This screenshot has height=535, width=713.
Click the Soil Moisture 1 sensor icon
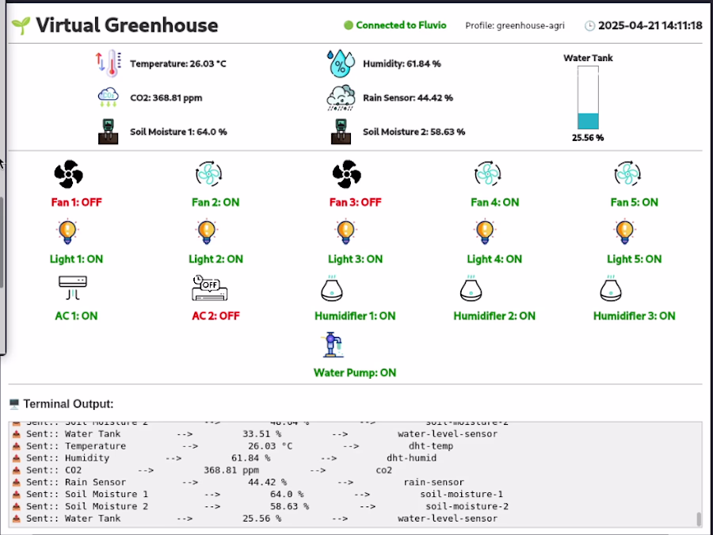[109, 132]
